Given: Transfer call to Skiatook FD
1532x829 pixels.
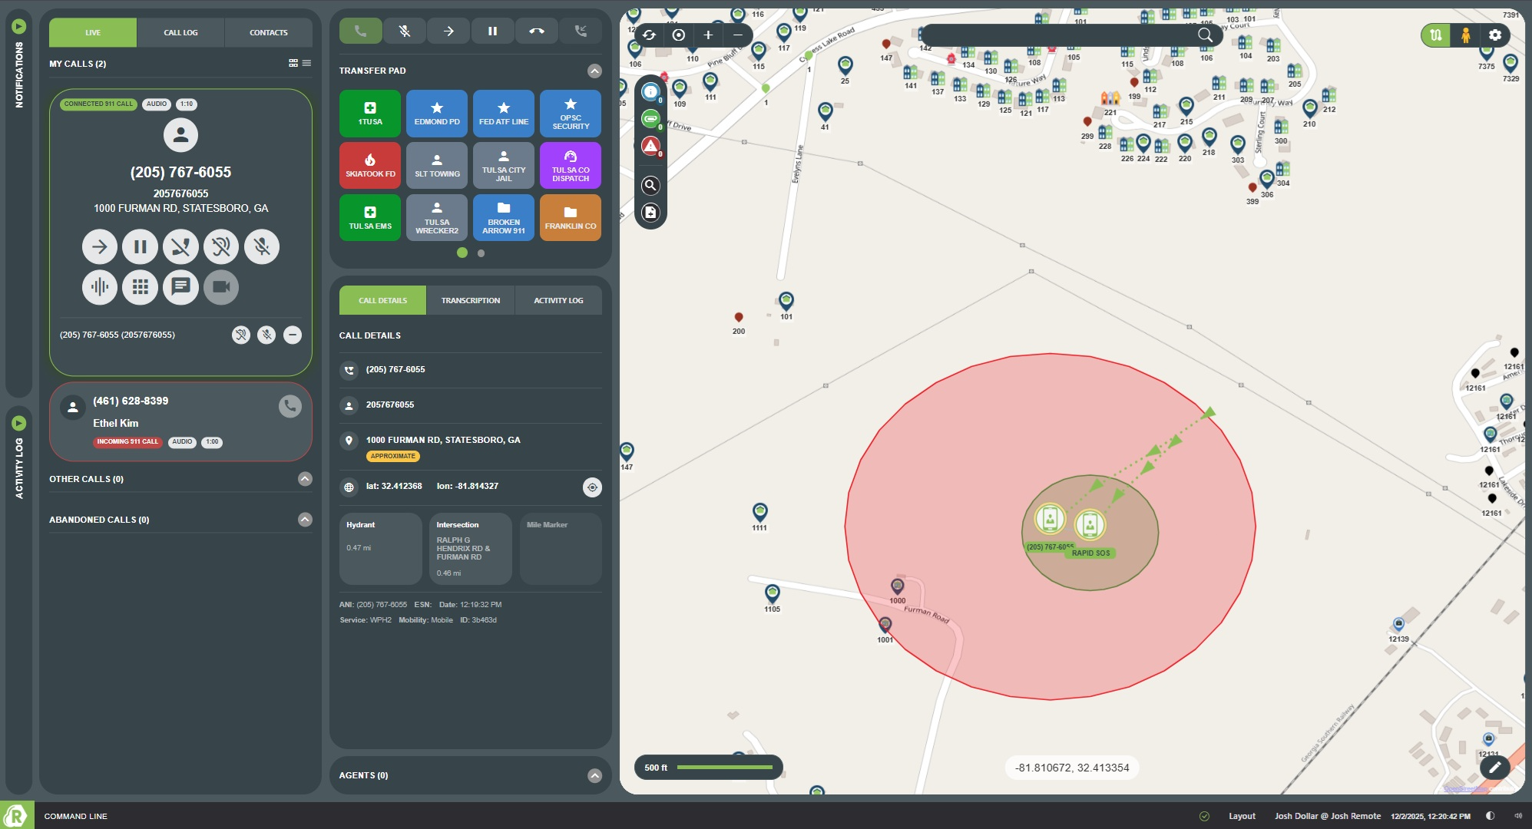Looking at the screenshot, I should tap(370, 165).
